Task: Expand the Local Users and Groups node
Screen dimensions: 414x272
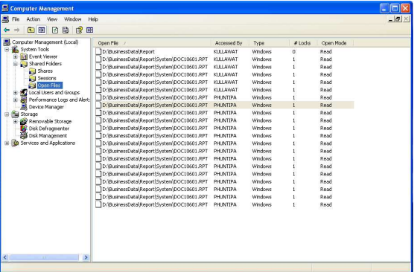Action: tap(16, 93)
